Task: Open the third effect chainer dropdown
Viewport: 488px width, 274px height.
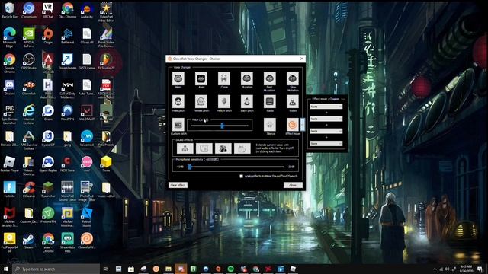Action: (326, 131)
